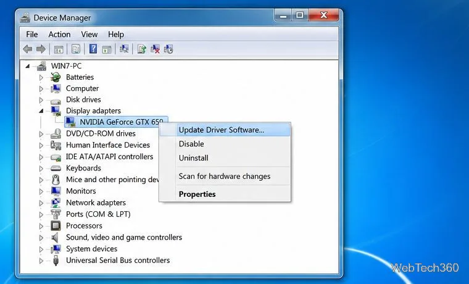The image size is (469, 284).
Task: Click the Keyboards category icon
Action: pyautogui.click(x=56, y=168)
